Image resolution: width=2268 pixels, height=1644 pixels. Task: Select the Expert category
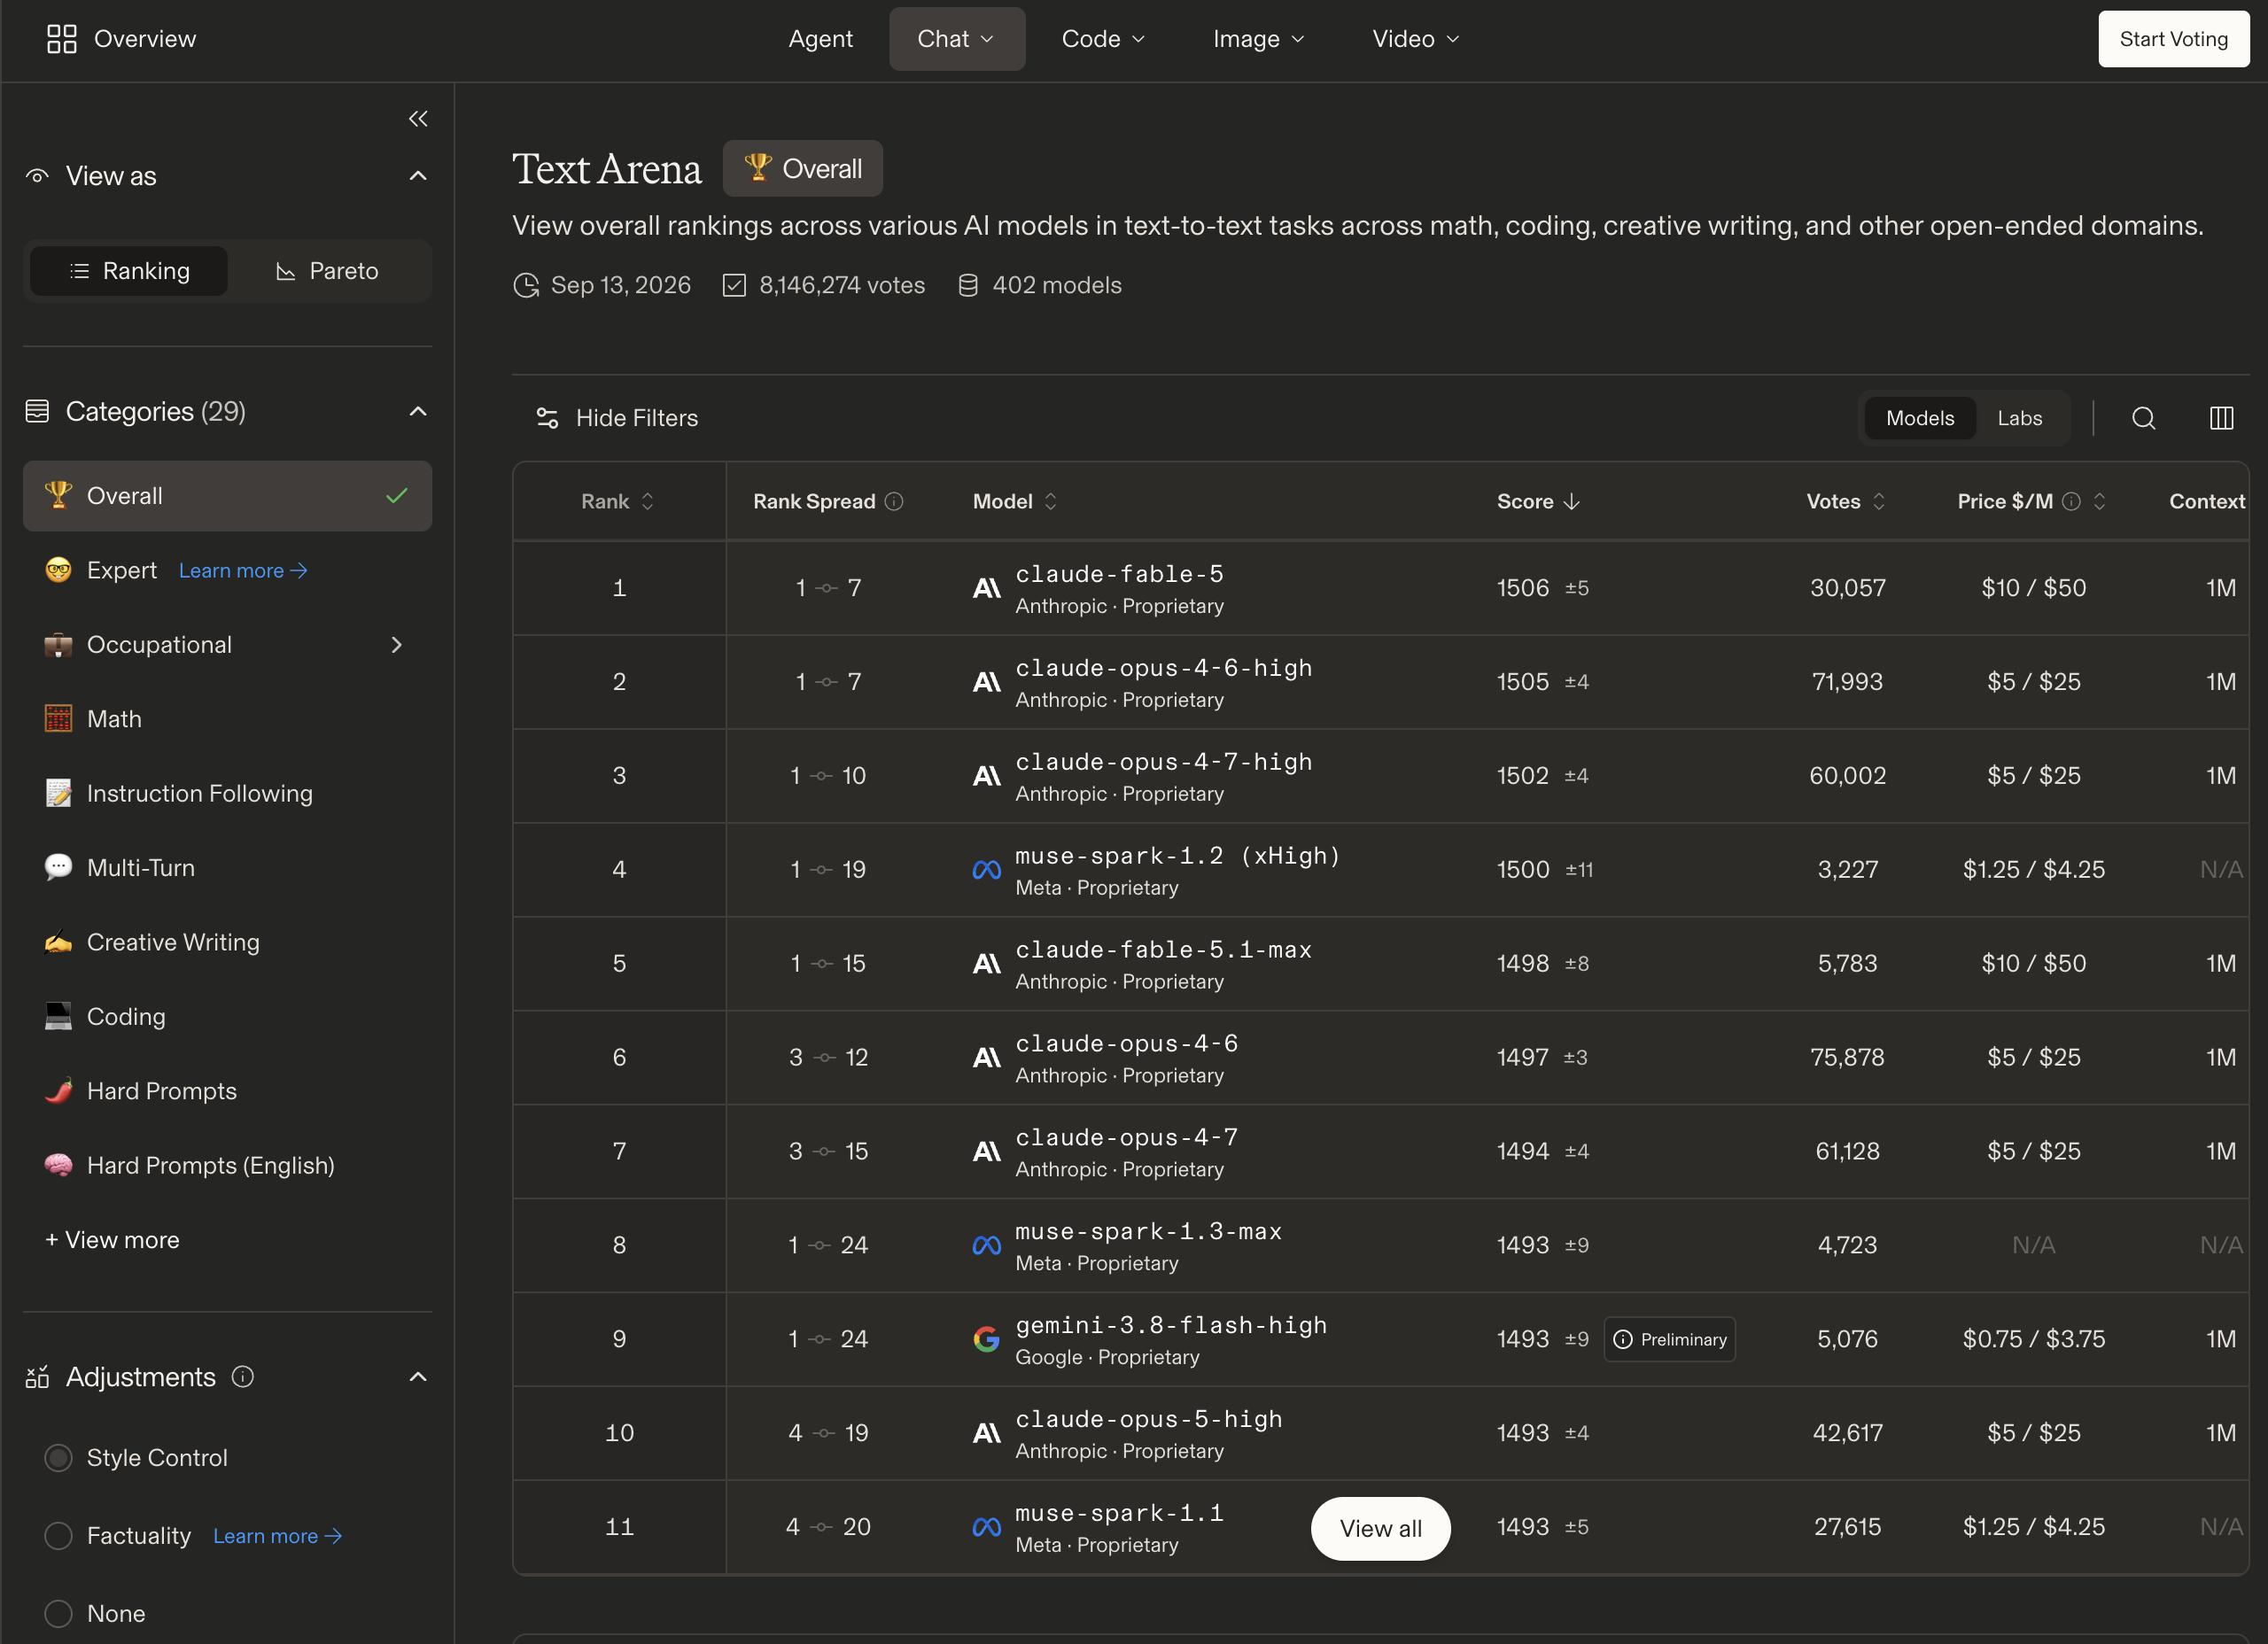click(122, 570)
